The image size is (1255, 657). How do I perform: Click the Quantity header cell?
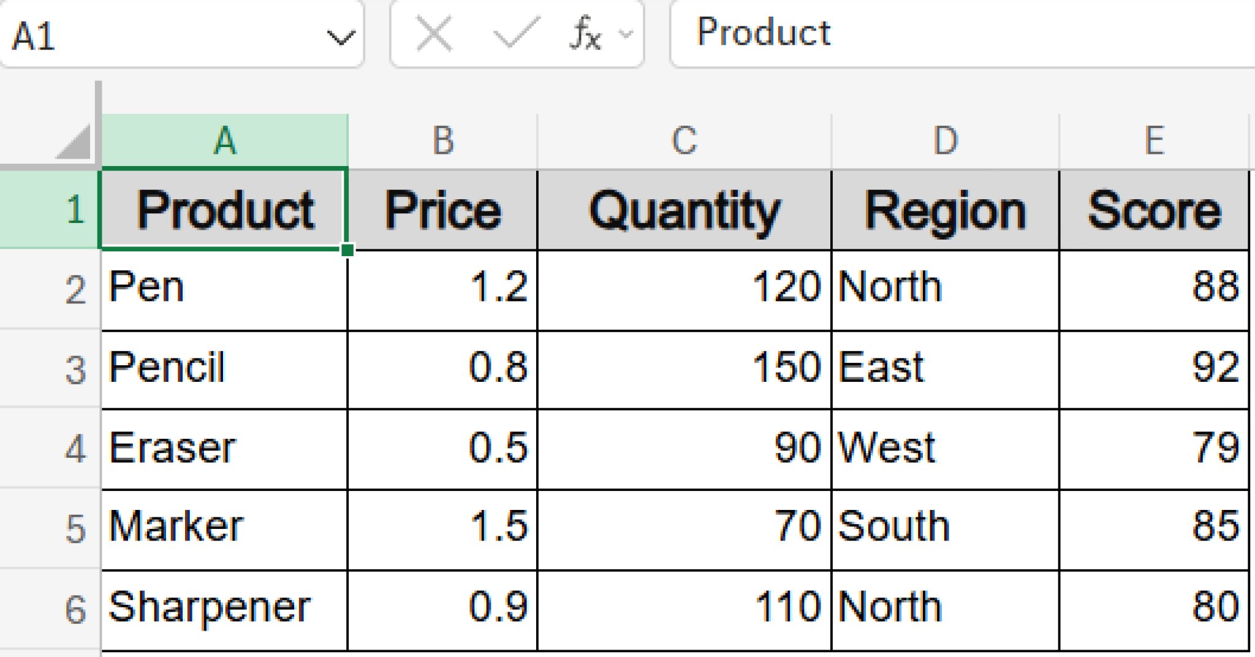tap(684, 211)
